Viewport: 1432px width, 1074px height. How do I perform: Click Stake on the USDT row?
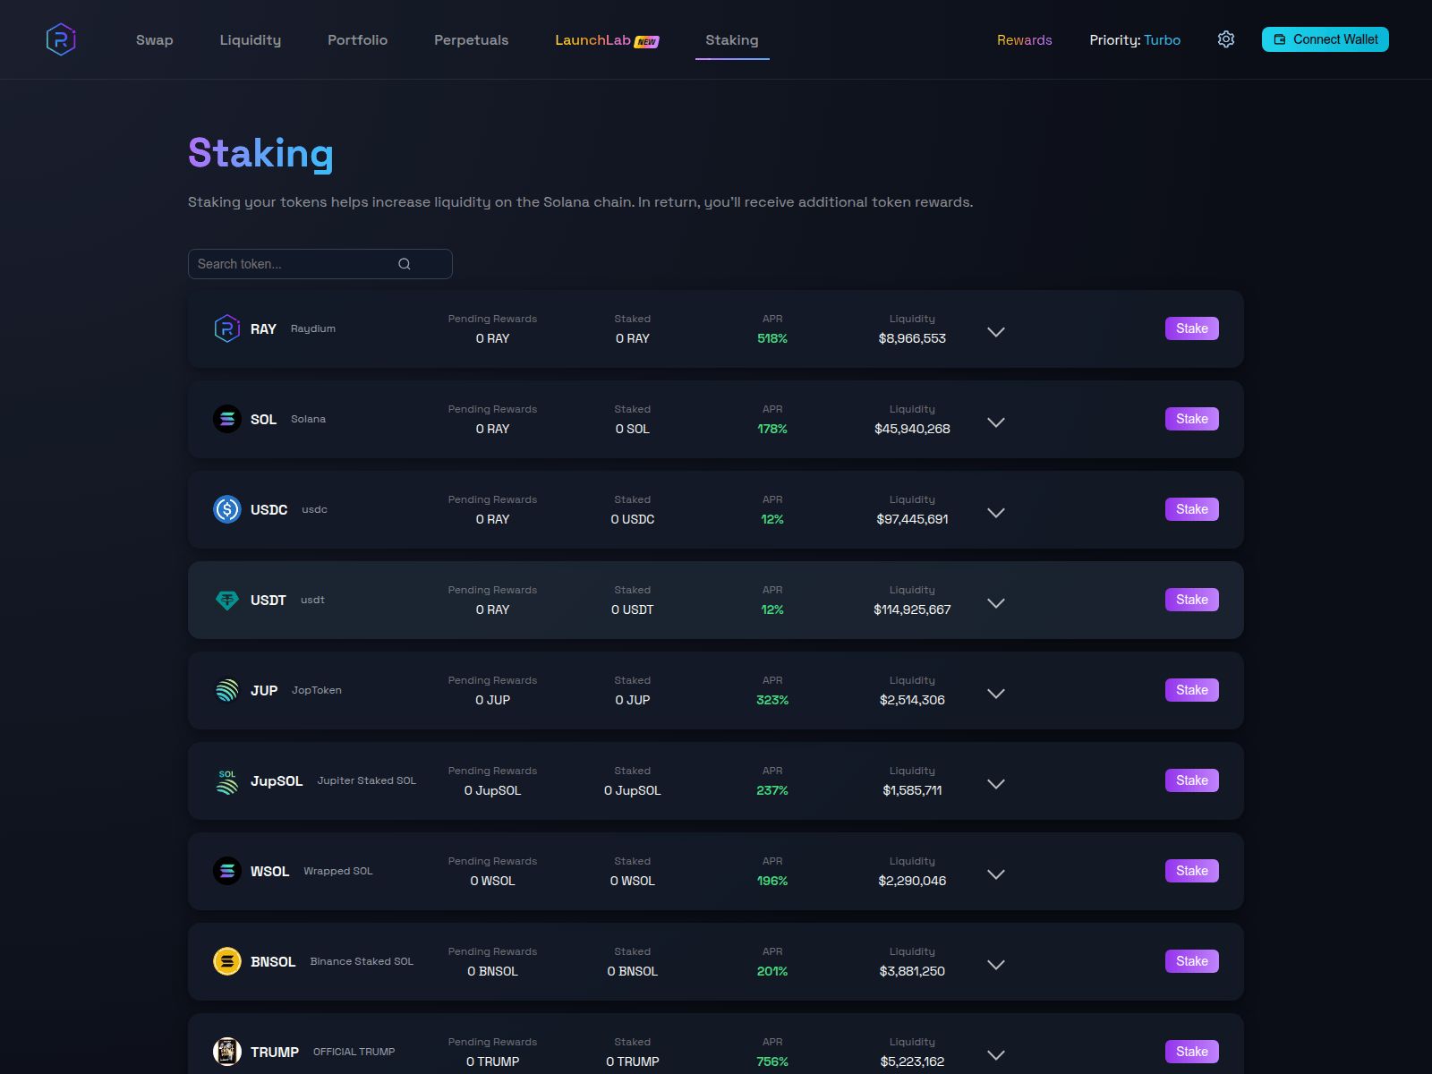tap(1192, 600)
